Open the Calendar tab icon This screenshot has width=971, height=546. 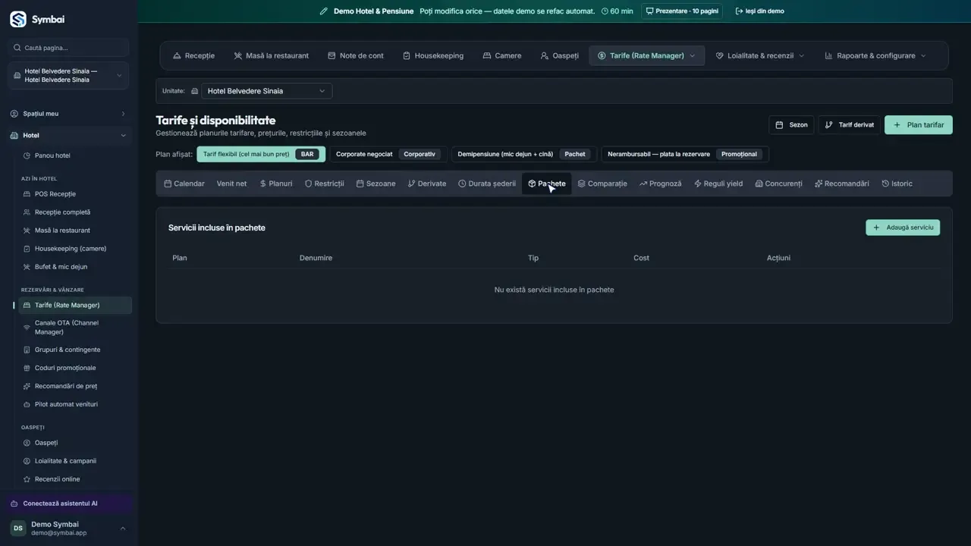tap(168, 184)
